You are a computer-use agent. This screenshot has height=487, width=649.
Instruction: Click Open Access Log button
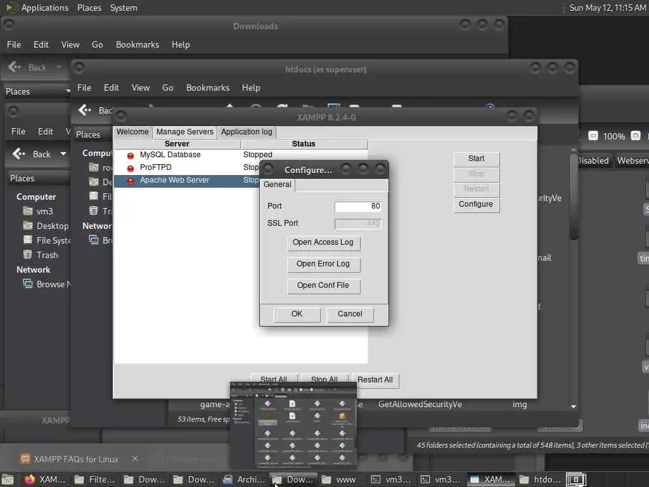323,242
